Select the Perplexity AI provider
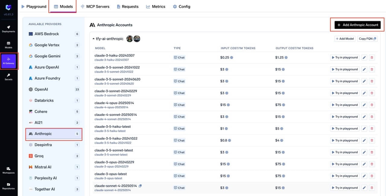386x196 pixels. pos(54,178)
